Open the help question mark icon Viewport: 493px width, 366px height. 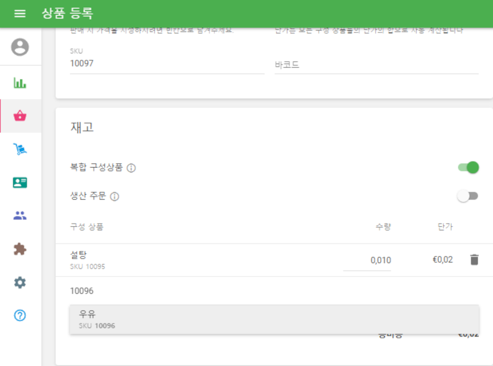point(20,315)
